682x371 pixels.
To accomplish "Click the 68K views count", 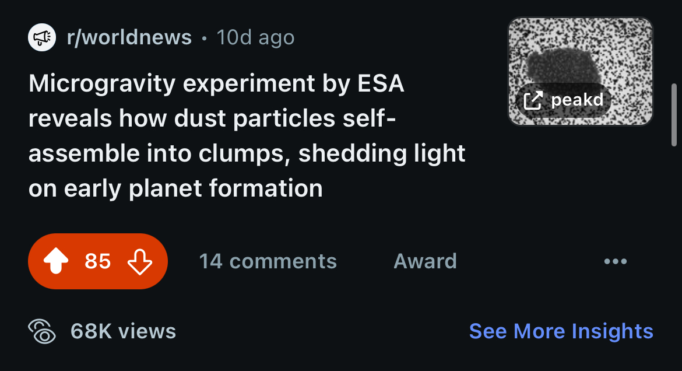I will tap(123, 331).
